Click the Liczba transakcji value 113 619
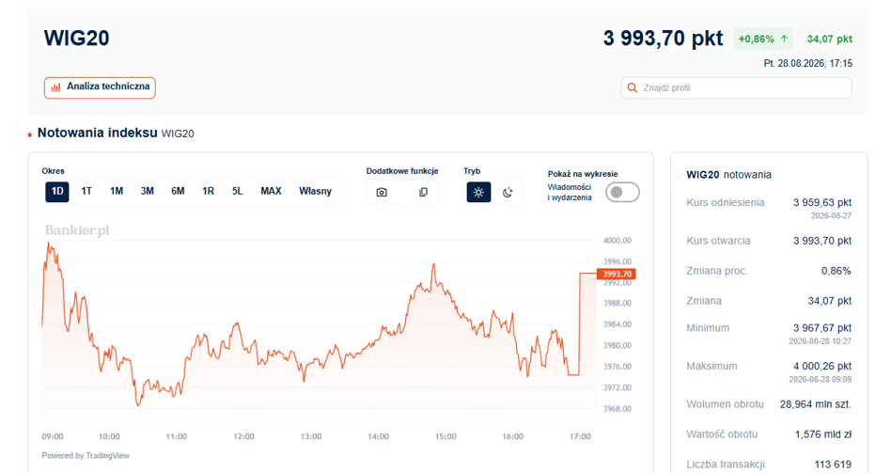Viewport: 891px width, 473px height. [833, 465]
